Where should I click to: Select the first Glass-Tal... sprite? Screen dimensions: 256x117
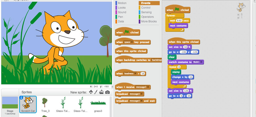[x=63, y=104]
